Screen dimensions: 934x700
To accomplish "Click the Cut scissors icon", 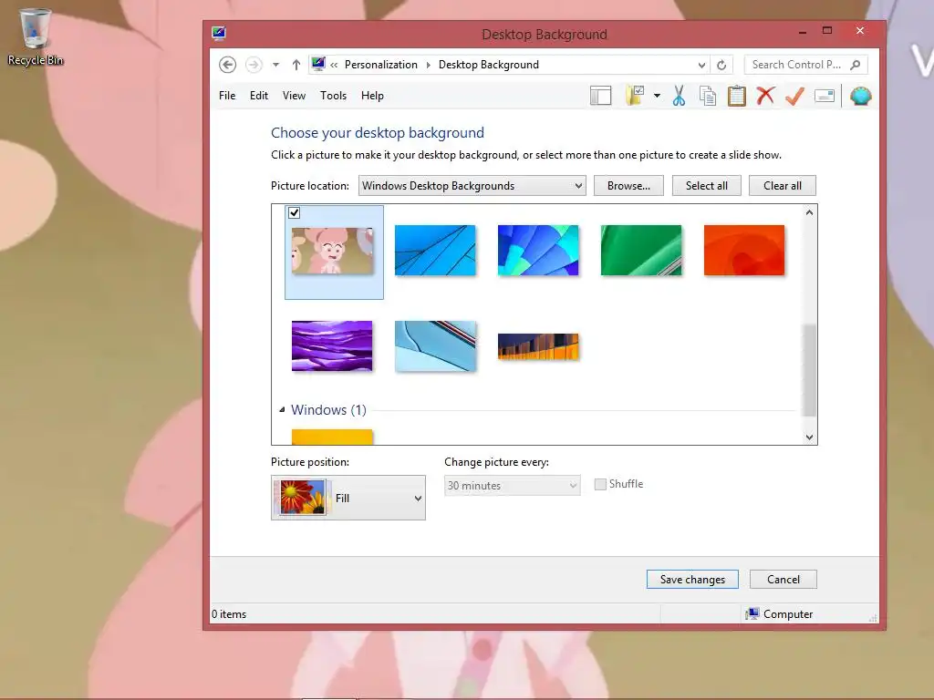I will tap(679, 95).
